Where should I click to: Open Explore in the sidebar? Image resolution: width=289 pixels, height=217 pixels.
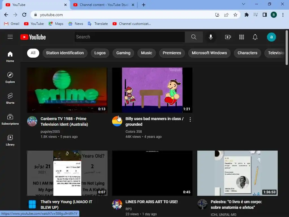[10, 77]
